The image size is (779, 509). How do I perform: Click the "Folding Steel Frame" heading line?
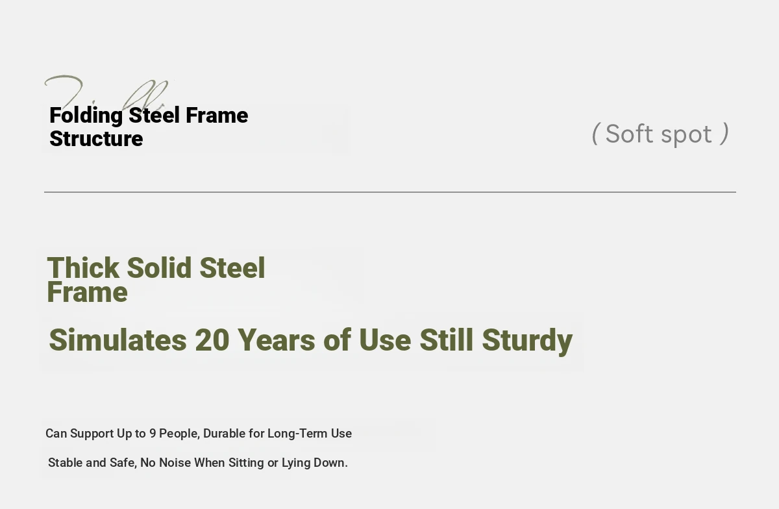coord(149,116)
